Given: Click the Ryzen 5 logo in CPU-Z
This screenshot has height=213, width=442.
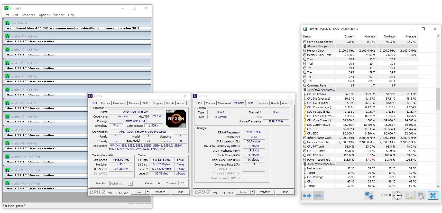Looking at the screenshot, I should tap(176, 118).
